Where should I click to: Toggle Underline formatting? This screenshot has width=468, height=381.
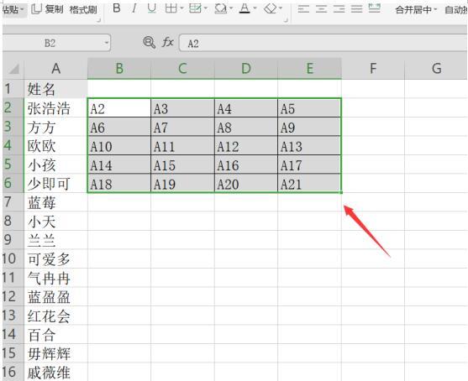(152, 8)
